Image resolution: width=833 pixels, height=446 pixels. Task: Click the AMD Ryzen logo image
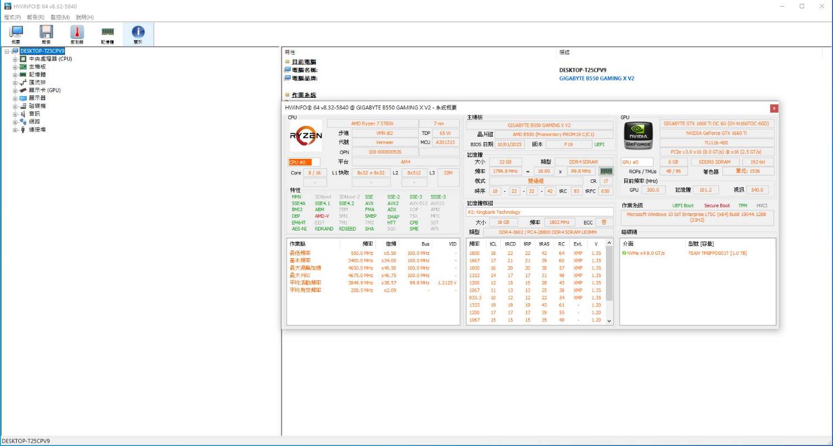305,136
